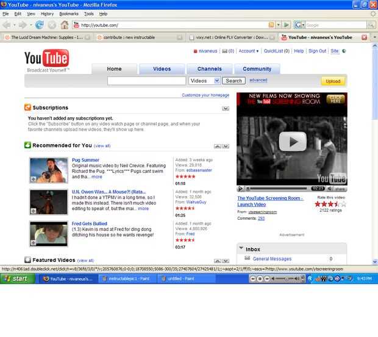This screenshot has width=378, height=337.
Task: Click the search magnifier in Google box
Action: tap(371, 25)
